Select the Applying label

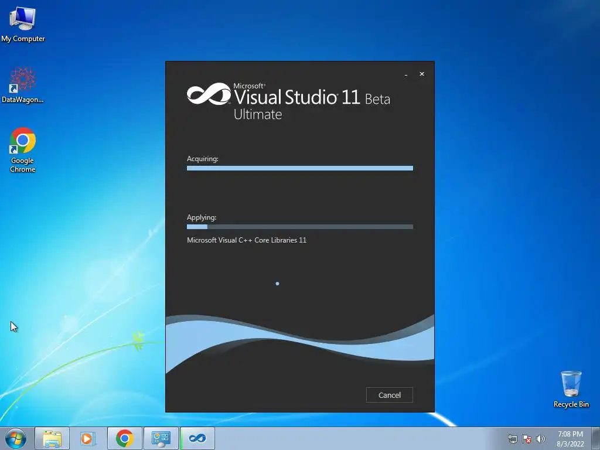pyautogui.click(x=202, y=217)
